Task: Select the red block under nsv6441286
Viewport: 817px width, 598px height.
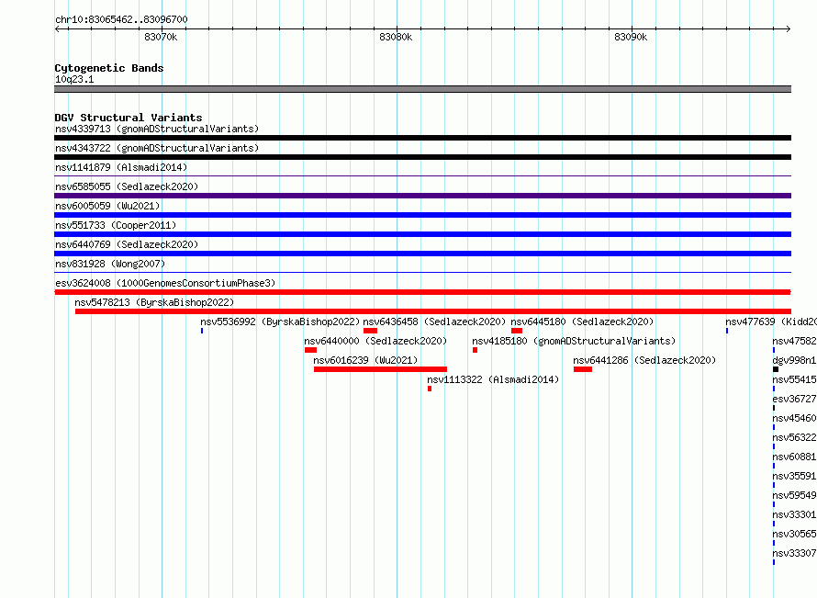Action: pos(583,369)
